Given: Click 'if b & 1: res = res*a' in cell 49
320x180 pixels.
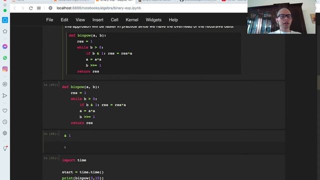Looking at the screenshot, I should pyautogui.click(x=103, y=105).
